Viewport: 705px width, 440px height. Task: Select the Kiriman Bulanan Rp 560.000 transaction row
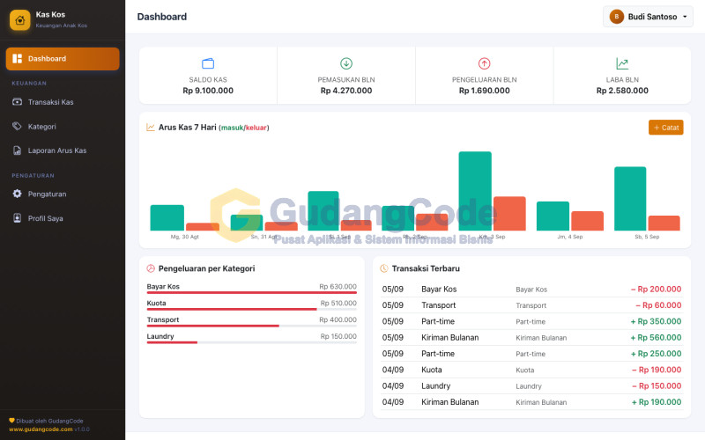(x=531, y=338)
